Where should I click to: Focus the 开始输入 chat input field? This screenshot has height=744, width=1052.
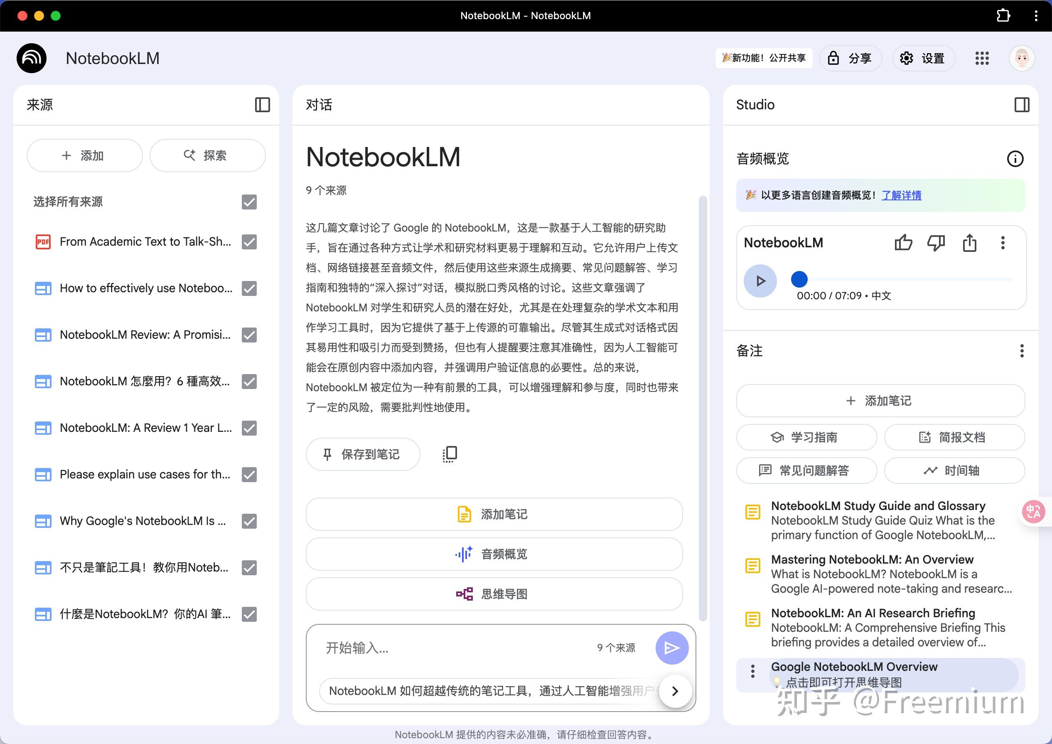pos(454,648)
